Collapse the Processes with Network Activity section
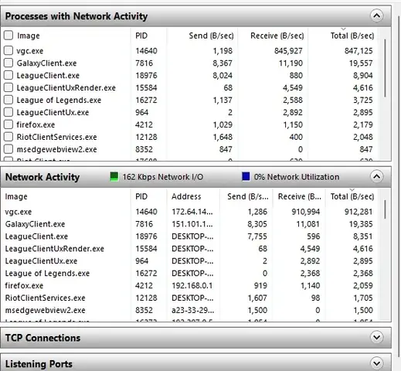This screenshot has height=371, width=401. (x=376, y=16)
